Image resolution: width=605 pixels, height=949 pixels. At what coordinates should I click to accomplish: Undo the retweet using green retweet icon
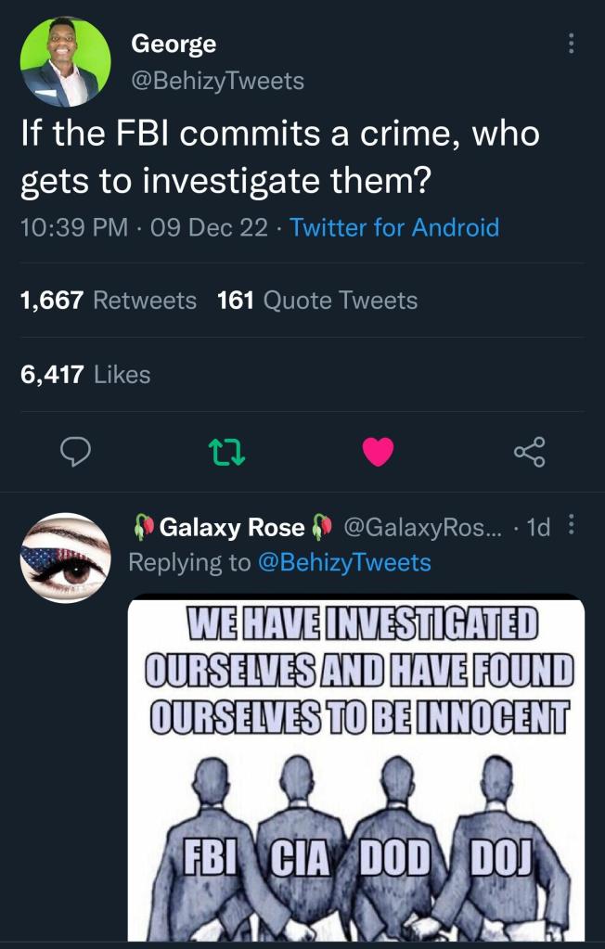(223, 452)
